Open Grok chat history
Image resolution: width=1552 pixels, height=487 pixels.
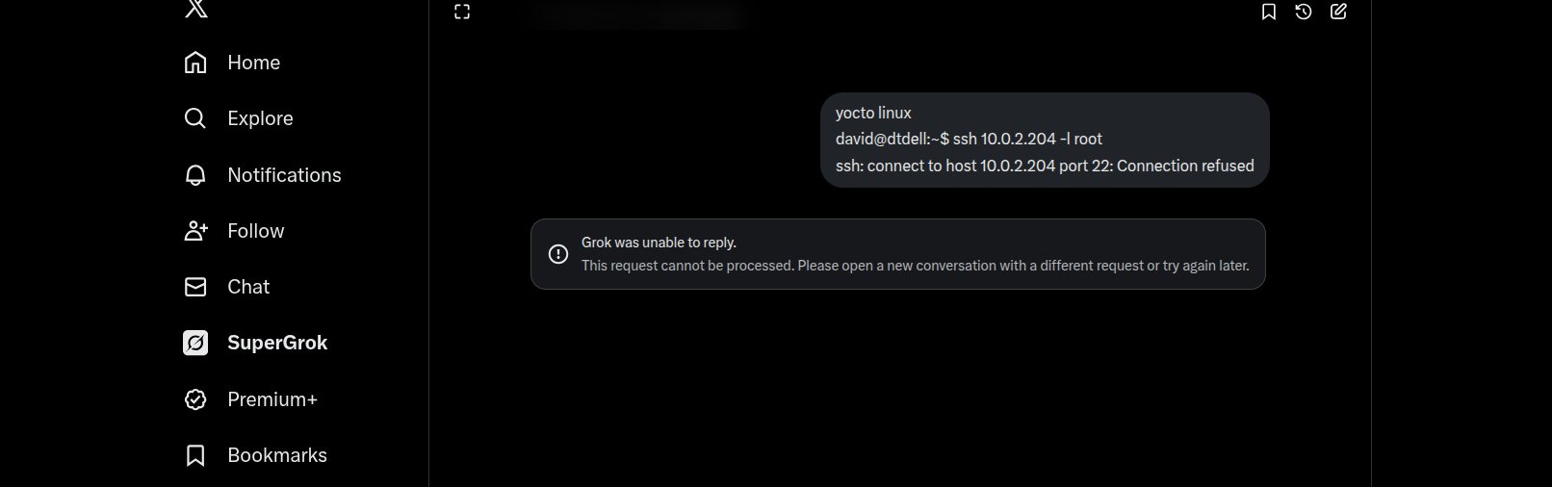pos(1304,12)
